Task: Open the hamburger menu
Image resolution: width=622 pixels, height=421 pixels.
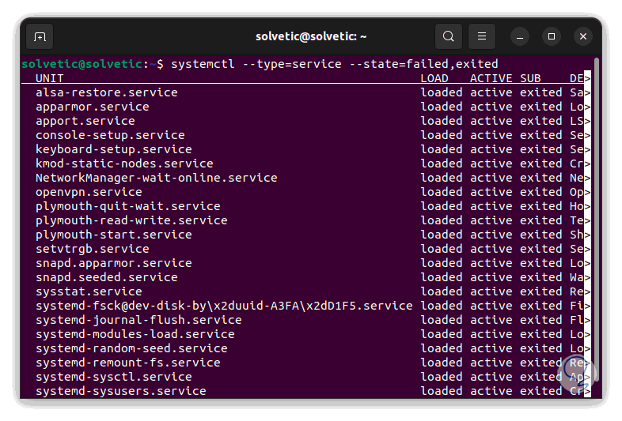Action: click(482, 36)
